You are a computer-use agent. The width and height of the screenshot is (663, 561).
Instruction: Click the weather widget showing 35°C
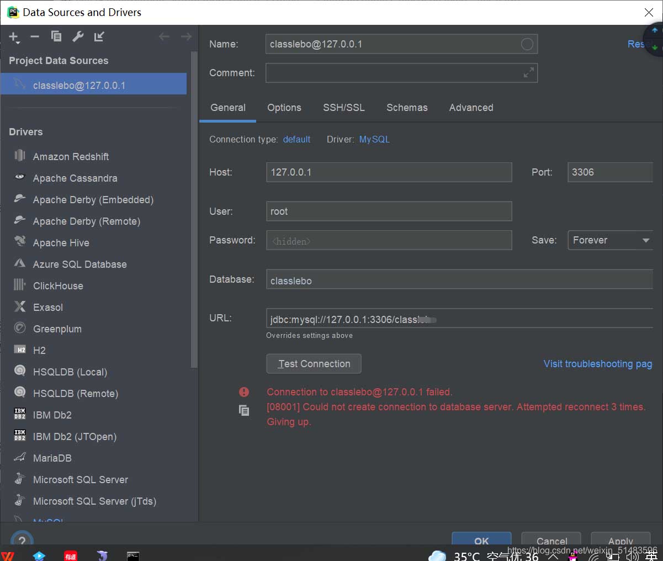[484, 555]
